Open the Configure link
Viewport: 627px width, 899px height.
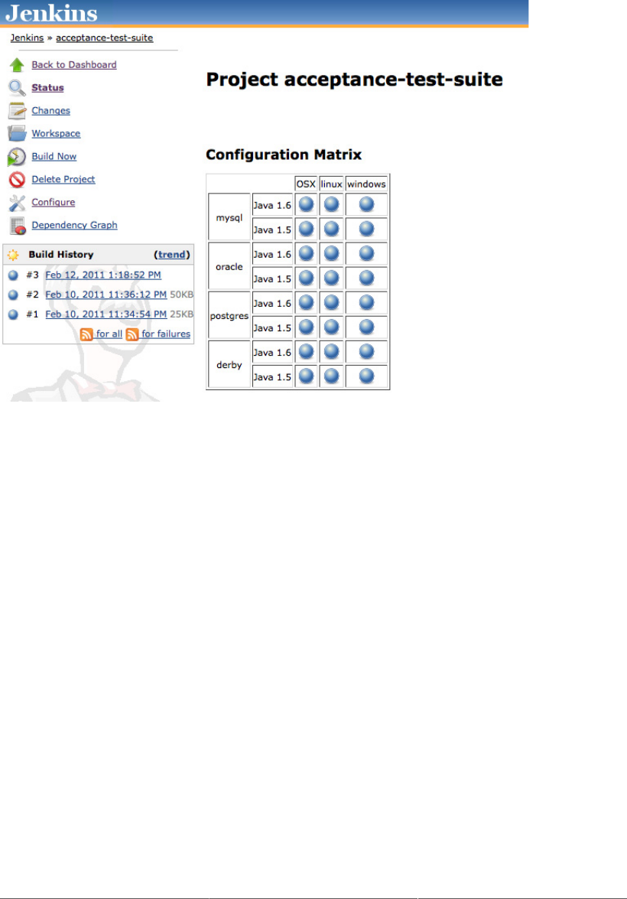(x=54, y=203)
